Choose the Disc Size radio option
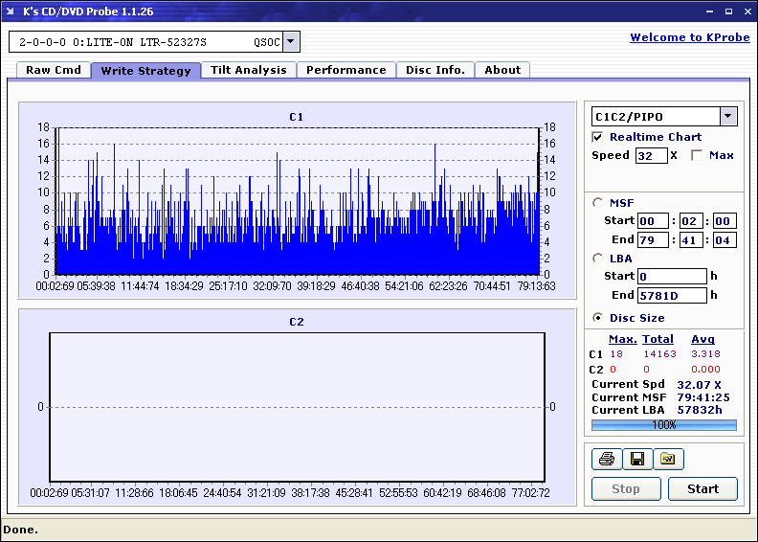The height and width of the screenshot is (542, 758). click(598, 318)
